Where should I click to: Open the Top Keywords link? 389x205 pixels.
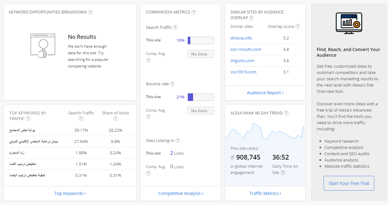[x=70, y=193]
